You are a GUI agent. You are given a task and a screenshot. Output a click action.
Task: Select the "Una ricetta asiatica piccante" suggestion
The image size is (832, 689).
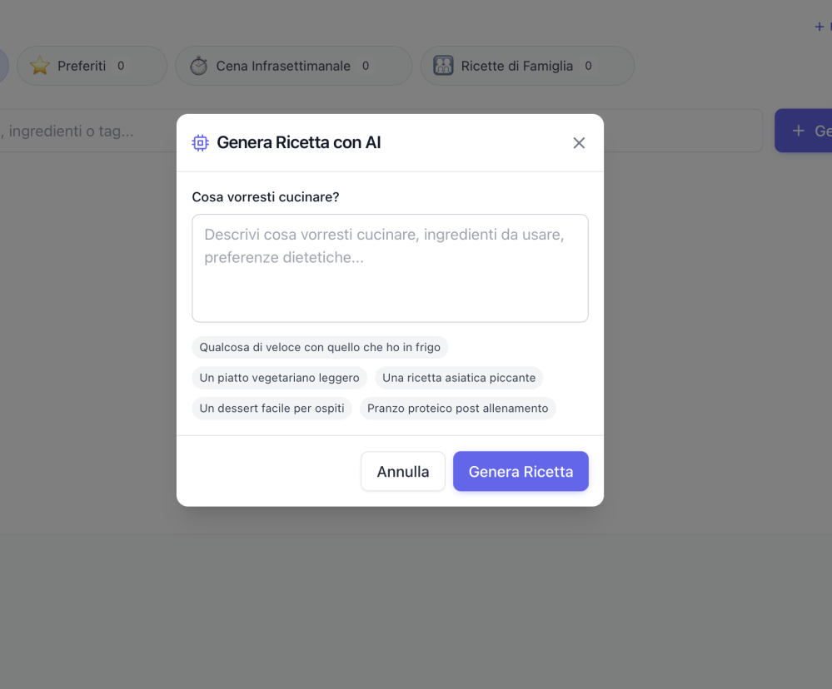pyautogui.click(x=459, y=378)
